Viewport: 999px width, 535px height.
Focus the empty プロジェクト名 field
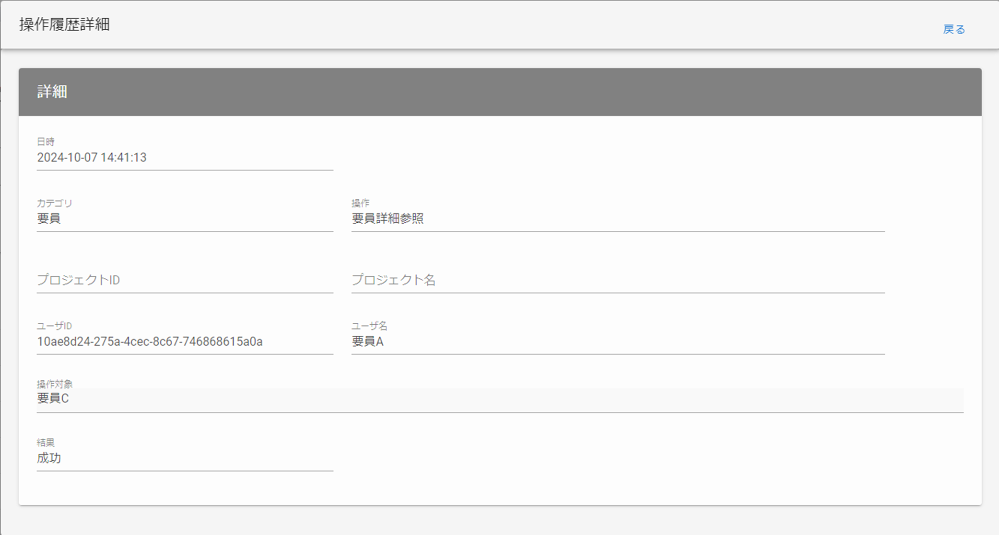click(x=618, y=280)
